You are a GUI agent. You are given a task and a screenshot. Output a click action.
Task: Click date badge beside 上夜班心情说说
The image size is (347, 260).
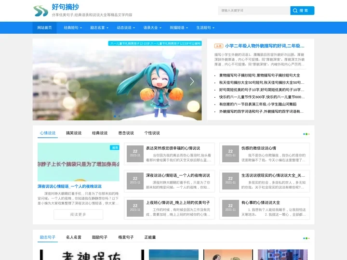(x=135, y=208)
